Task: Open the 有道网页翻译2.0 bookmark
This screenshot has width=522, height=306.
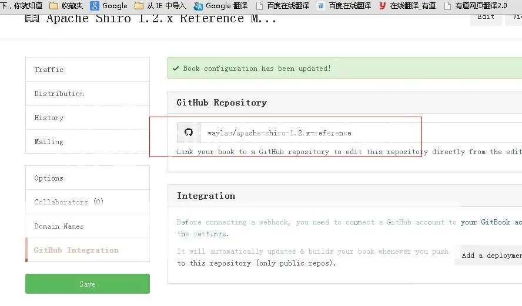Action: tap(476, 6)
